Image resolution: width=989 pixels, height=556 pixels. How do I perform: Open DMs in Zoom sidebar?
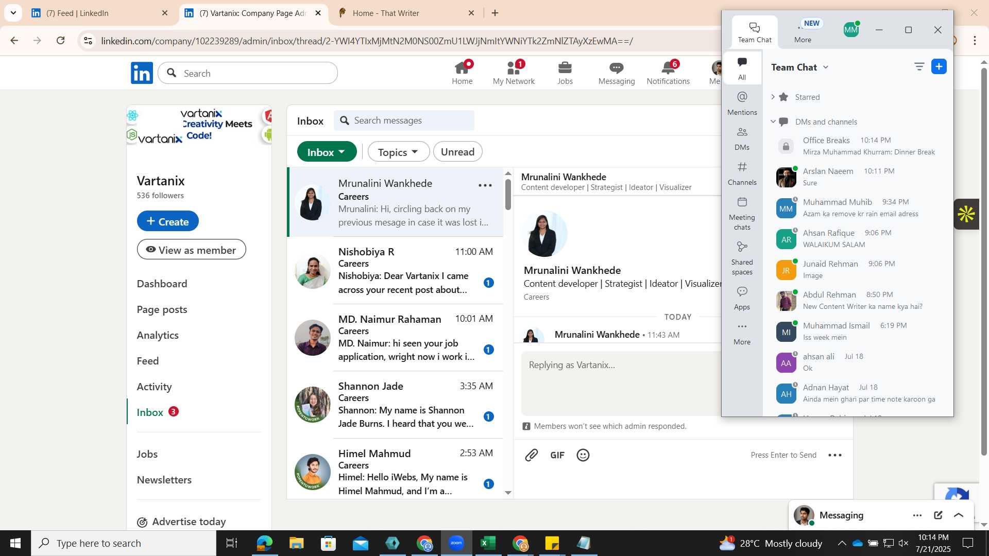click(742, 138)
